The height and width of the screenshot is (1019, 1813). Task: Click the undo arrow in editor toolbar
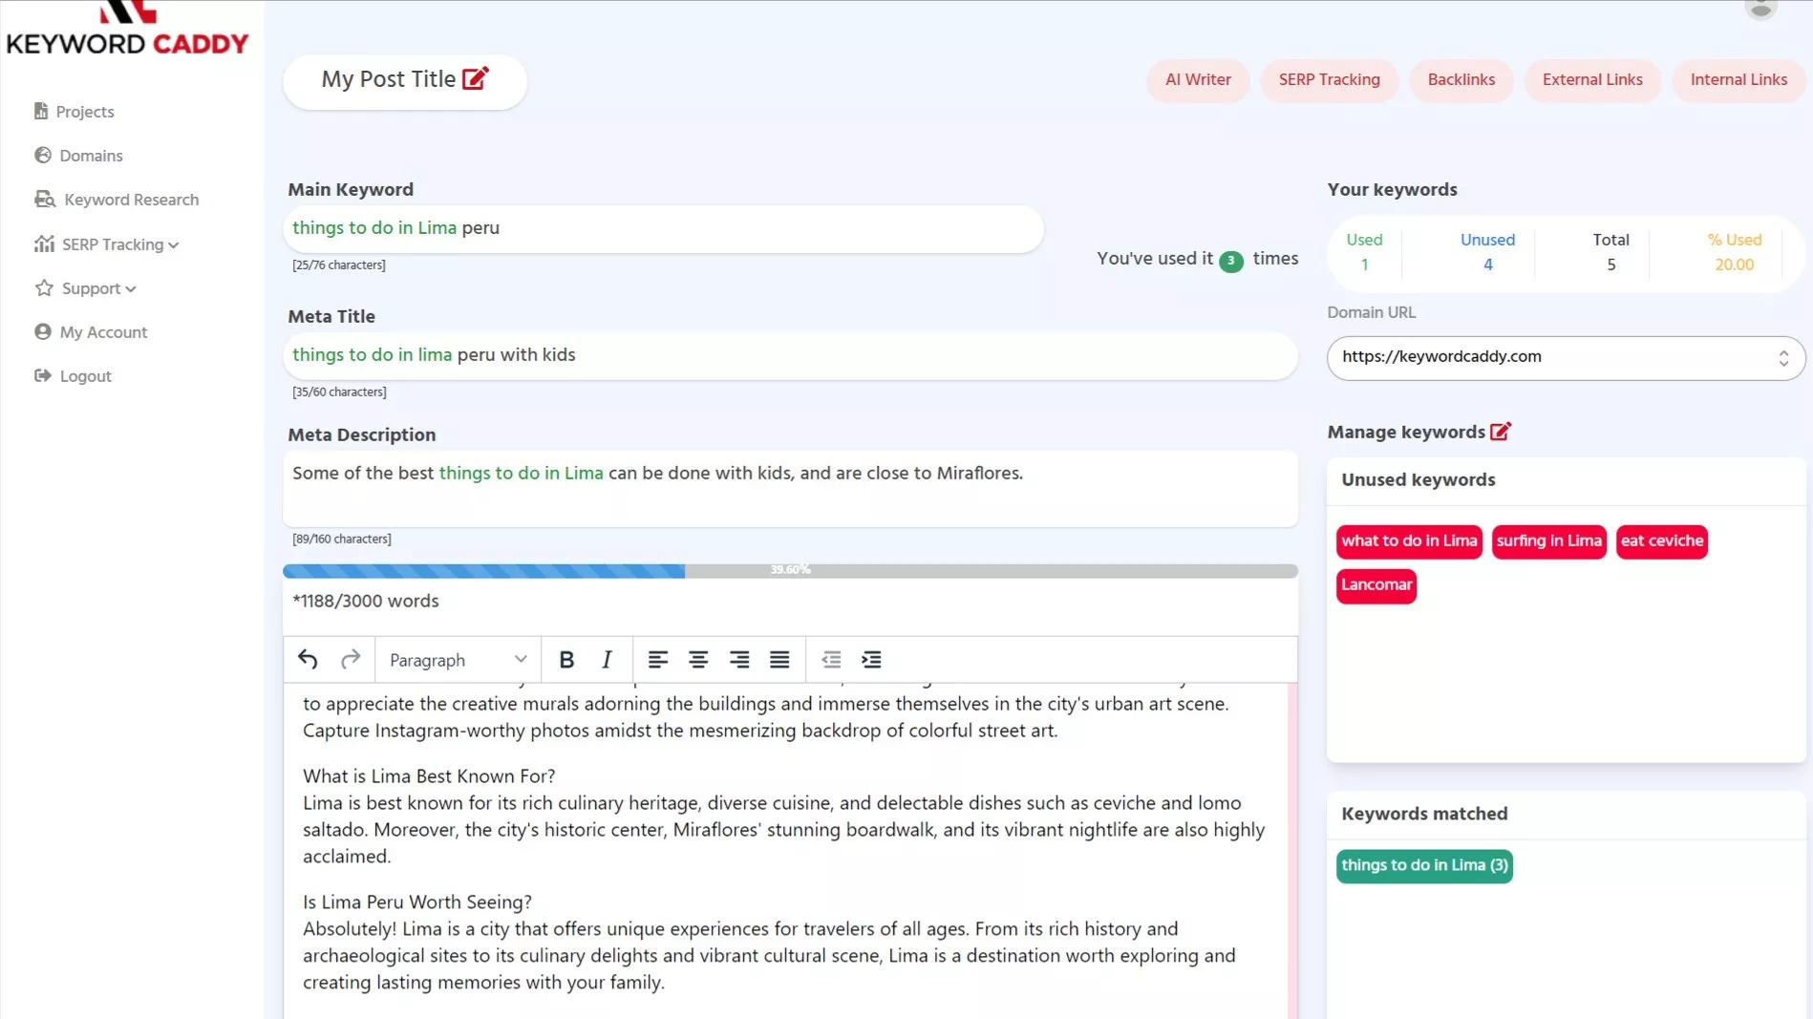308,659
